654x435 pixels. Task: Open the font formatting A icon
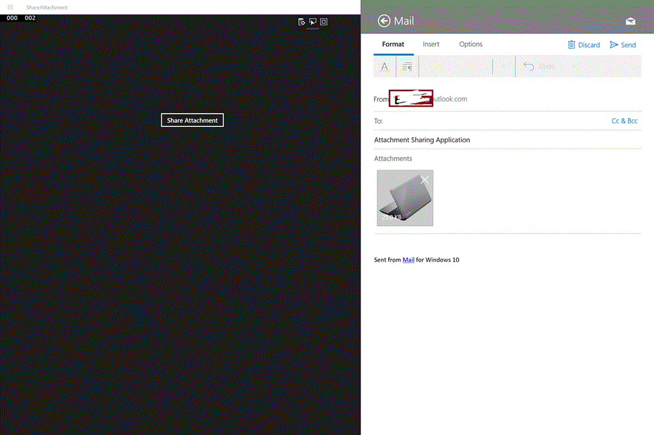coord(384,66)
